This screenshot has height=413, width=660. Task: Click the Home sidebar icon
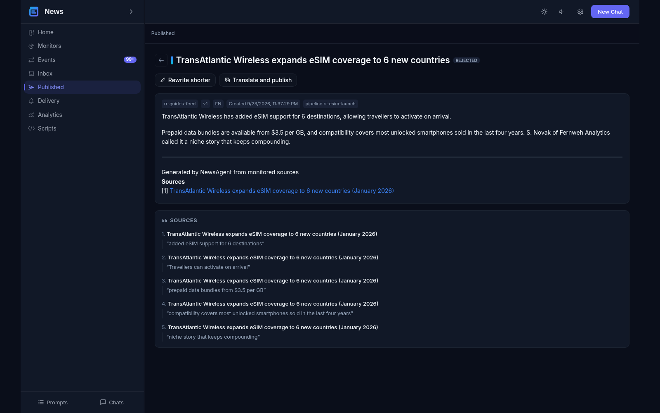click(31, 32)
